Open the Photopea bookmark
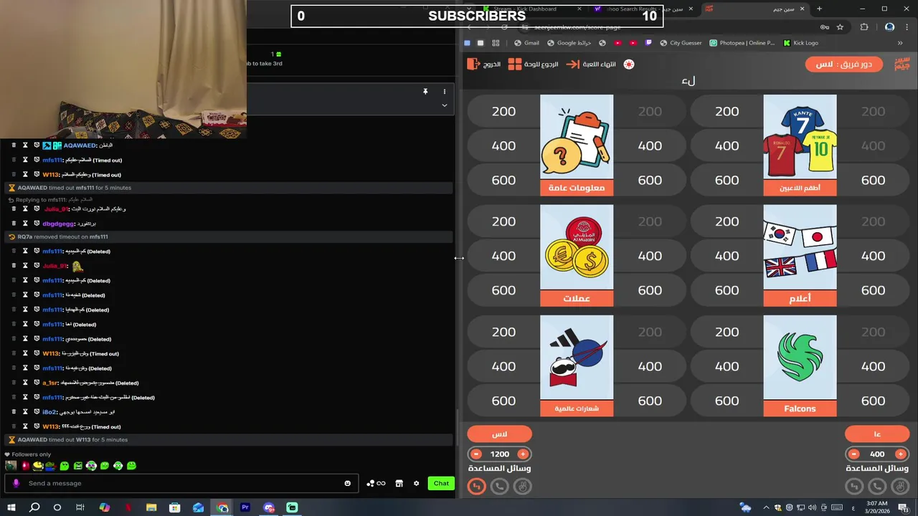Viewport: 918px width, 516px height. 742,43
